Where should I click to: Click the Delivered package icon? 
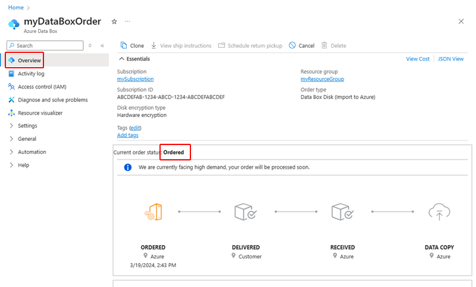click(x=246, y=212)
